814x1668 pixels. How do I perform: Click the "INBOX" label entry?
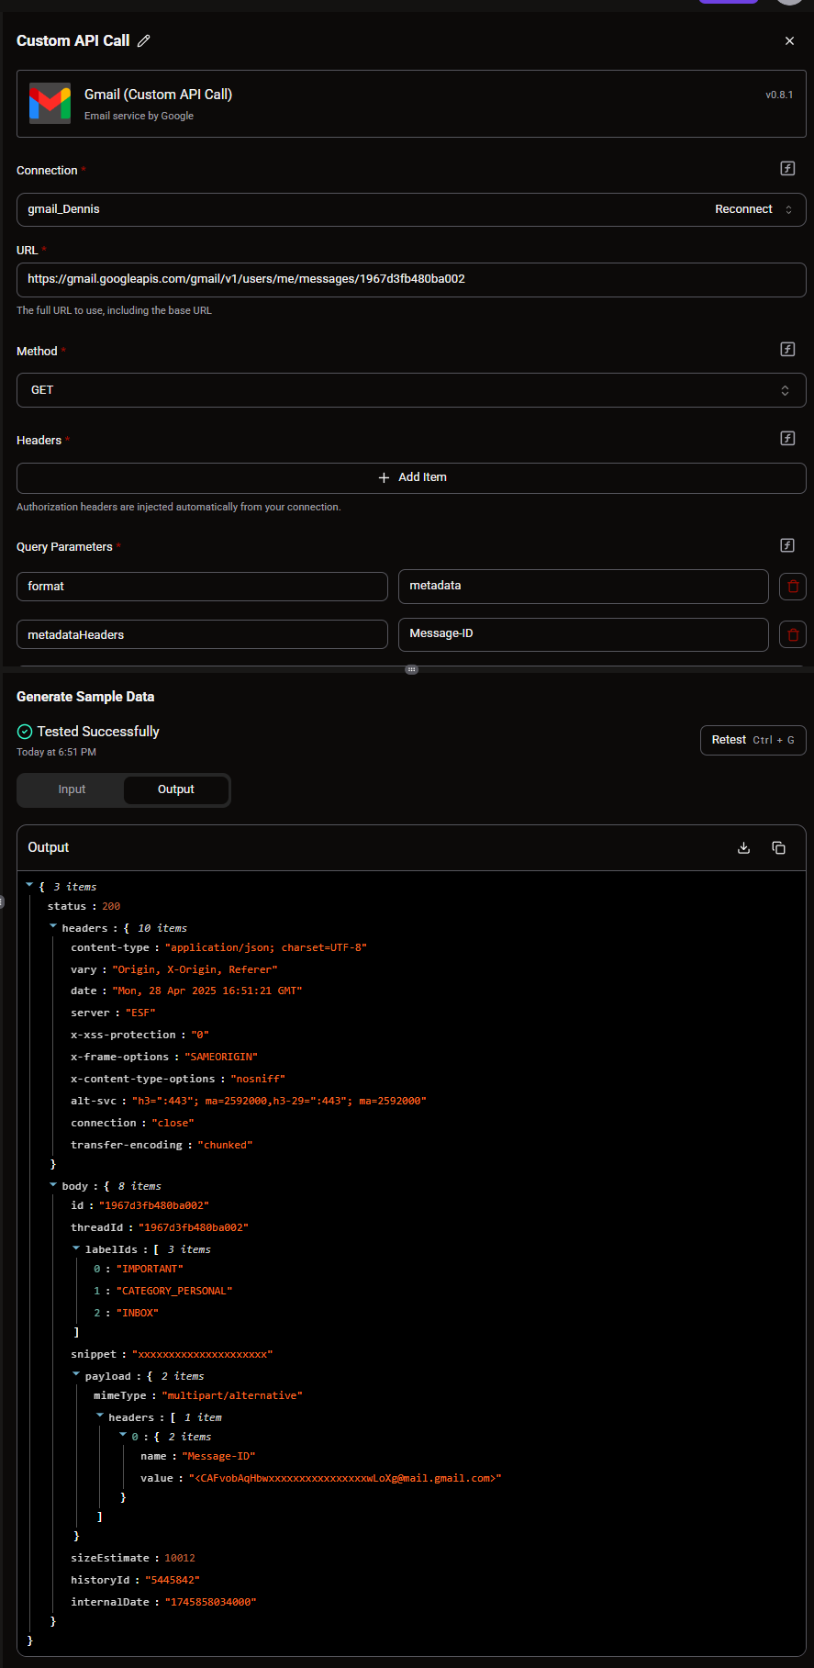point(138,1314)
